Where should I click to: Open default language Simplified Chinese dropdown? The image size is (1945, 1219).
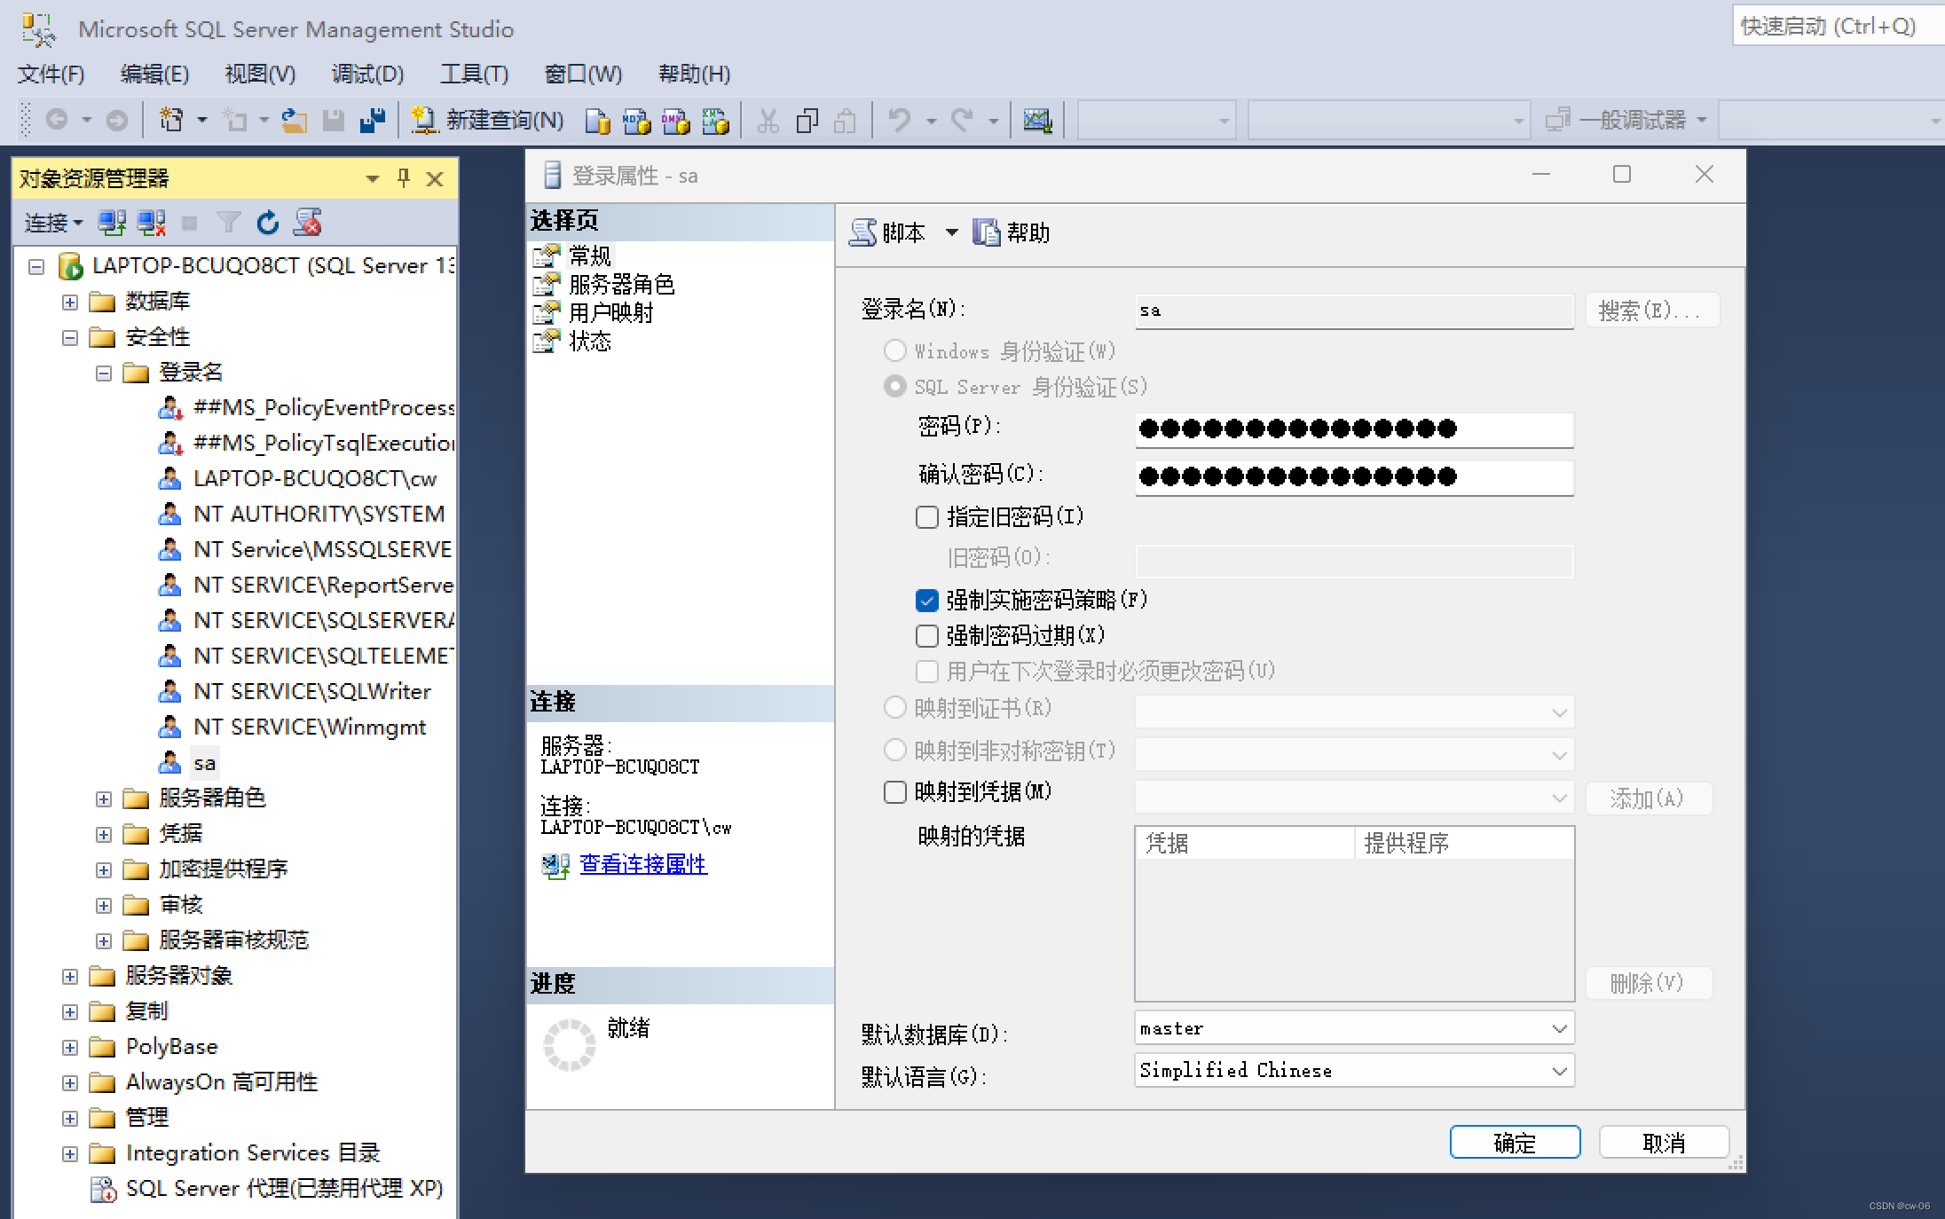point(1558,1071)
